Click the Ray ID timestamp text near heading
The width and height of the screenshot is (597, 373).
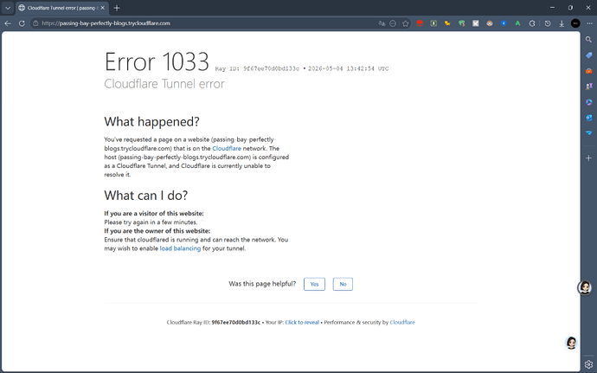click(302, 68)
